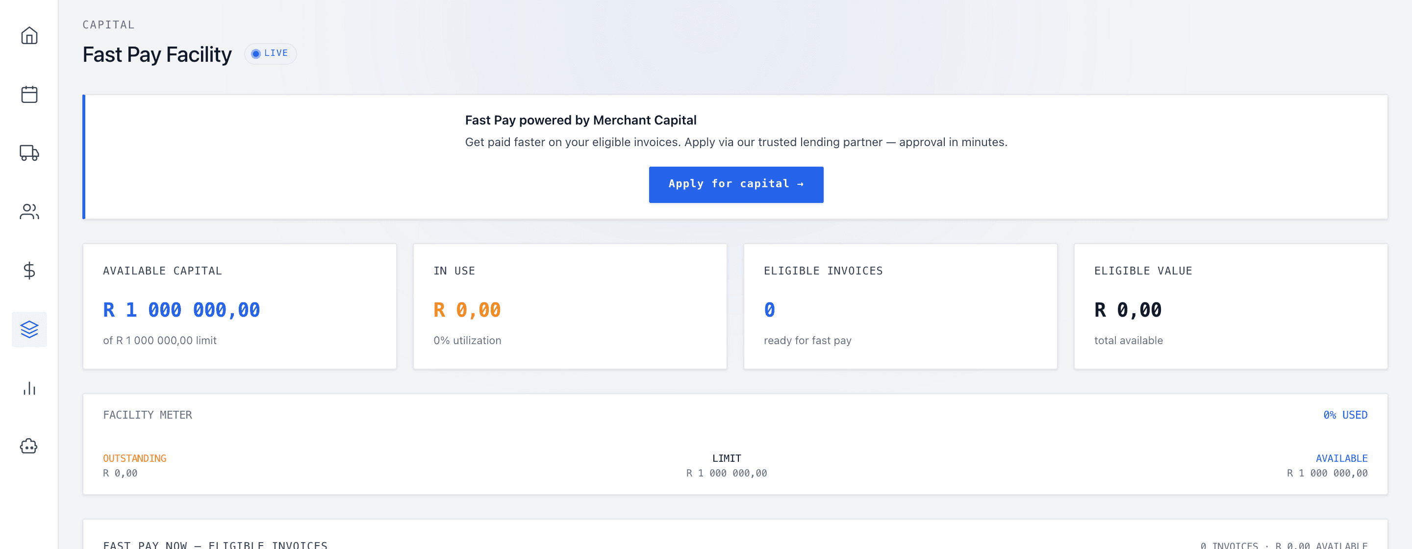Click the 0% USED label
This screenshot has width=1412, height=549.
click(x=1345, y=415)
